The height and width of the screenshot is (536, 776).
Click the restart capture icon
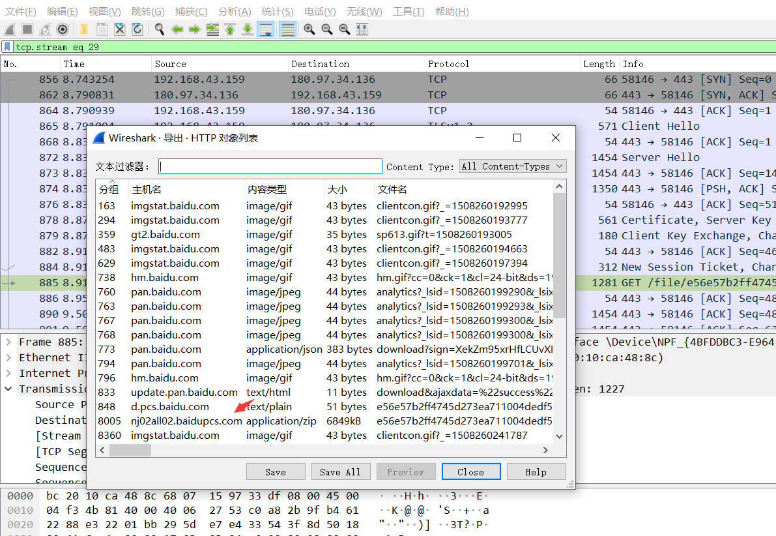(45, 30)
